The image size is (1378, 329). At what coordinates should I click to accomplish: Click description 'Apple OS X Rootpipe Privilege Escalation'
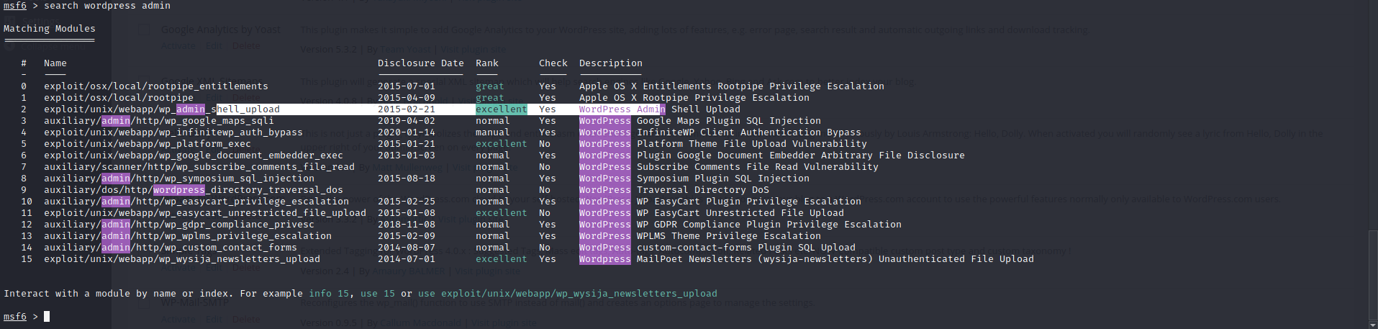pyautogui.click(x=694, y=98)
